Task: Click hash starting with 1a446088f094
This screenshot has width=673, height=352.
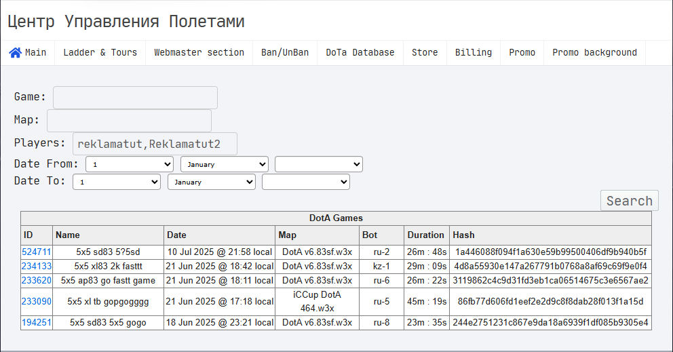Action: pos(551,252)
